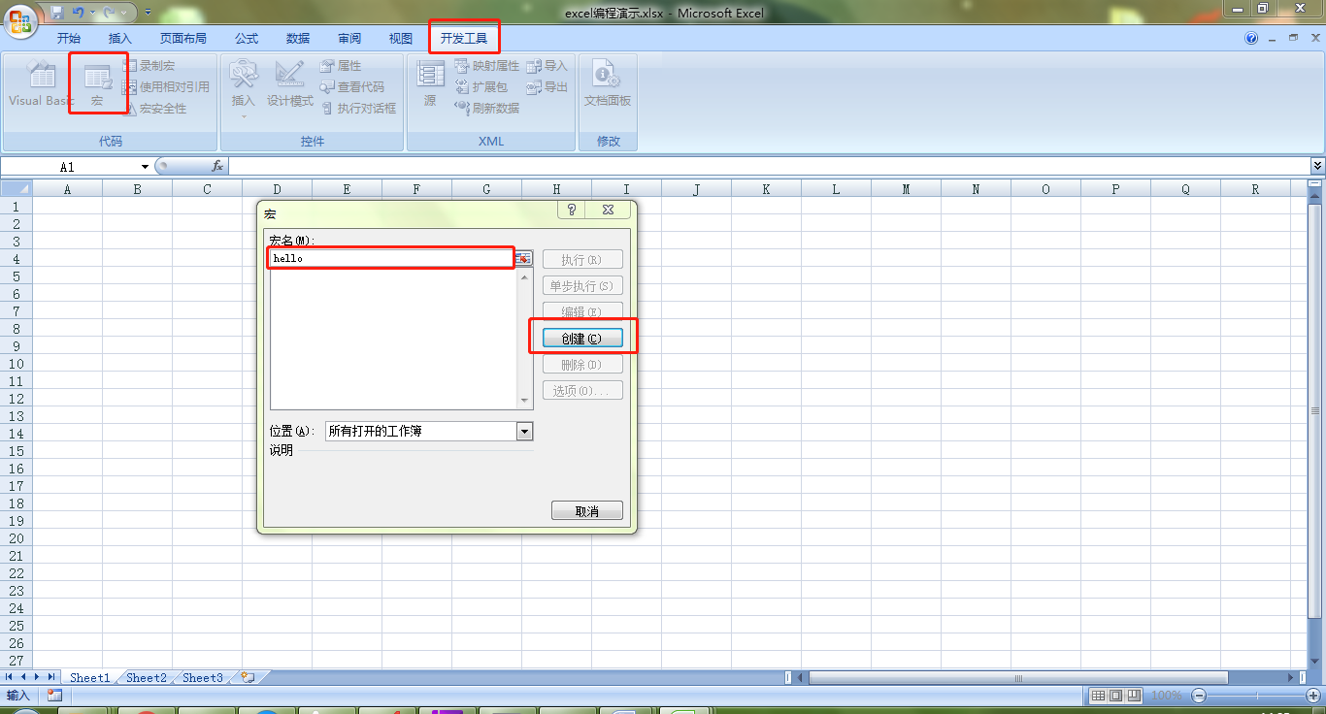Open Excel help question mark icon
The height and width of the screenshot is (714, 1326).
pos(1251,38)
